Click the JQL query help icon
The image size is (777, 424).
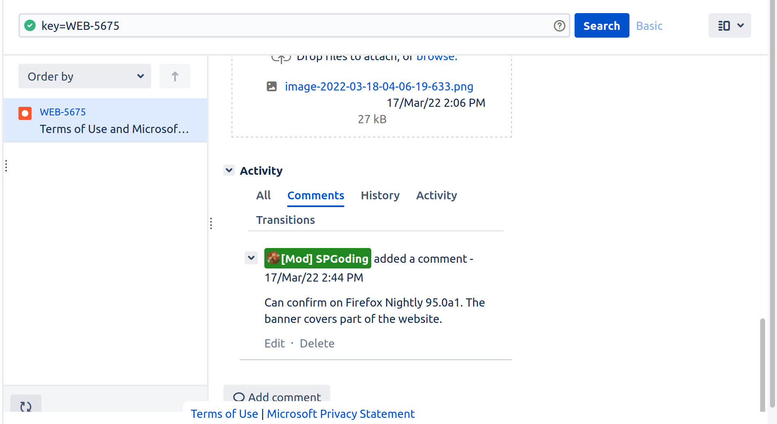pos(559,26)
